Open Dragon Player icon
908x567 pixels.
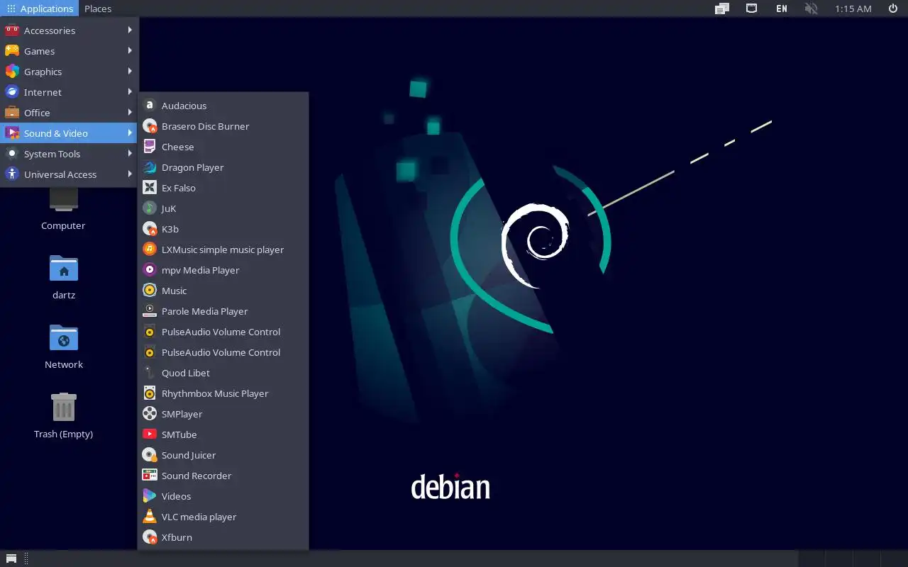pos(150,167)
